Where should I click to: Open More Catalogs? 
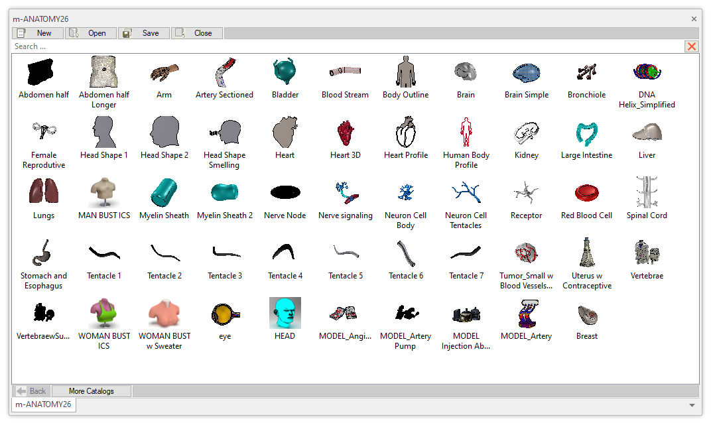pyautogui.click(x=92, y=391)
